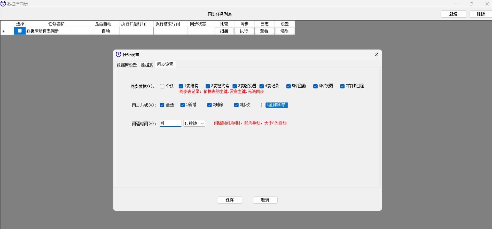Uncheck 3修改 sync mode checkbox

click(x=236, y=105)
